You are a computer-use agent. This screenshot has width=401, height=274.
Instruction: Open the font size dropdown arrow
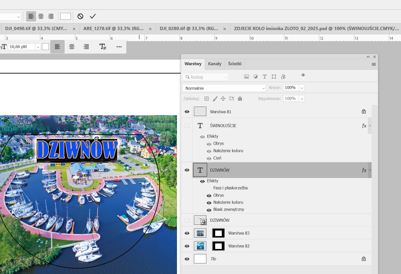click(38, 47)
